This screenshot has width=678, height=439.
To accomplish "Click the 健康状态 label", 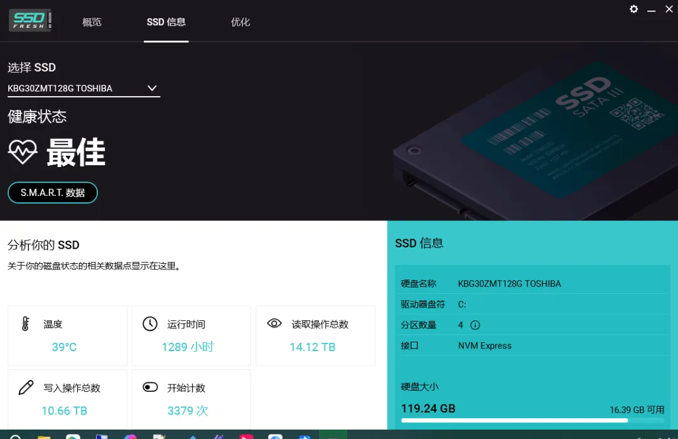I will coord(37,117).
